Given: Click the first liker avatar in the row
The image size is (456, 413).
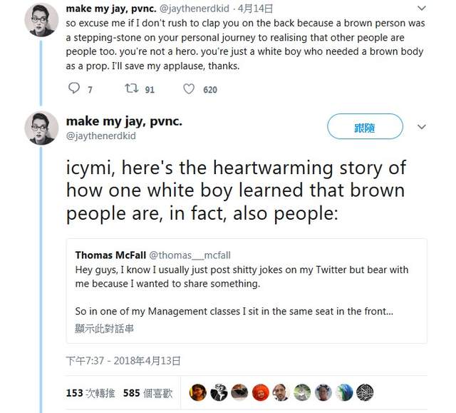Looking at the screenshot, I should (x=198, y=392).
